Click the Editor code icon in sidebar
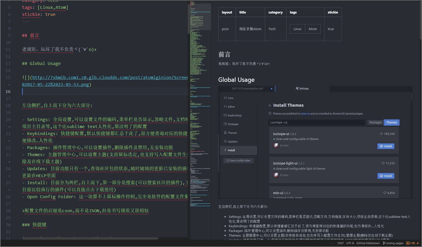Viewport: 422px width, 247px height. (x=225, y=106)
